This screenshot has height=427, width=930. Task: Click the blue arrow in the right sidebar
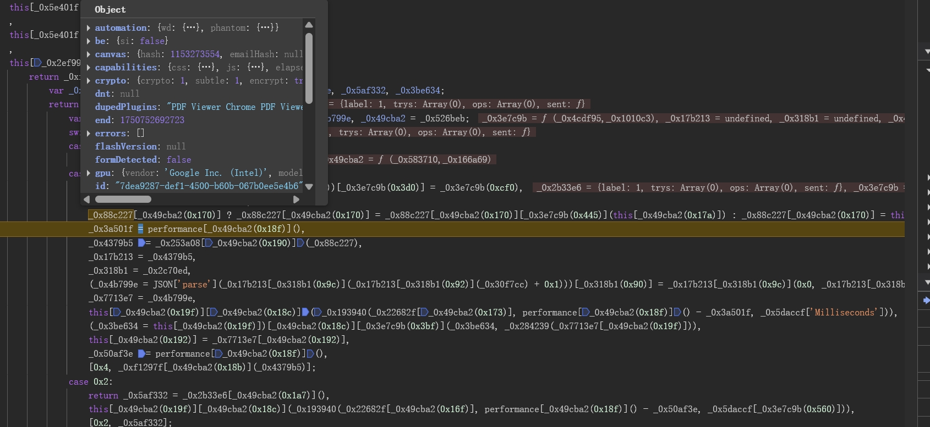tap(926, 300)
